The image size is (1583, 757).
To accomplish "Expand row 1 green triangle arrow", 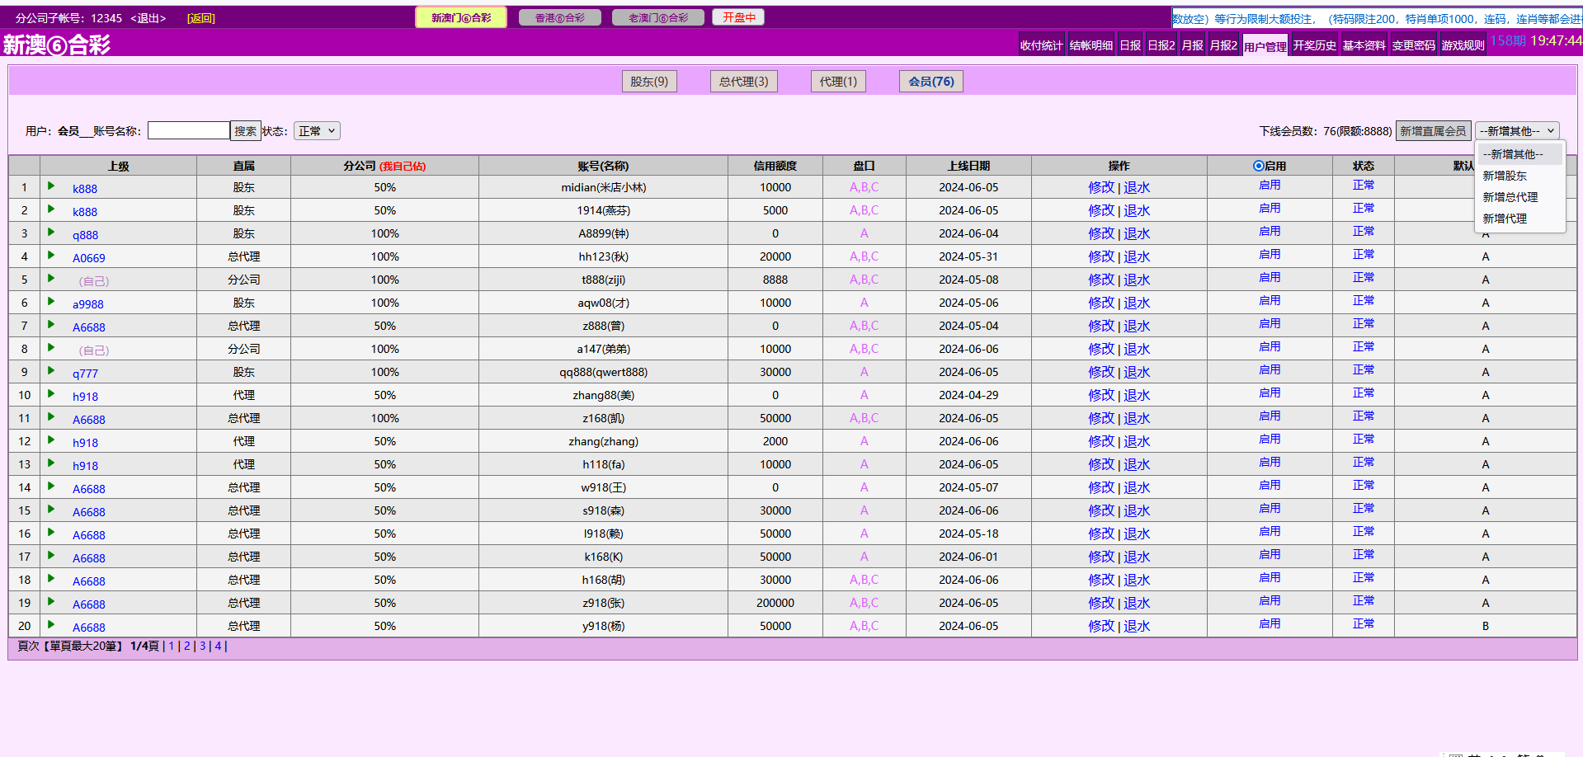I will click(51, 186).
